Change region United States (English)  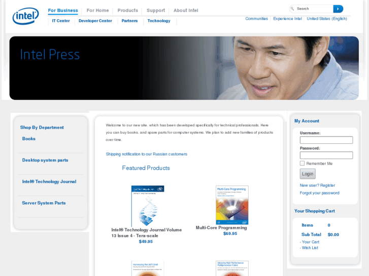click(x=327, y=19)
